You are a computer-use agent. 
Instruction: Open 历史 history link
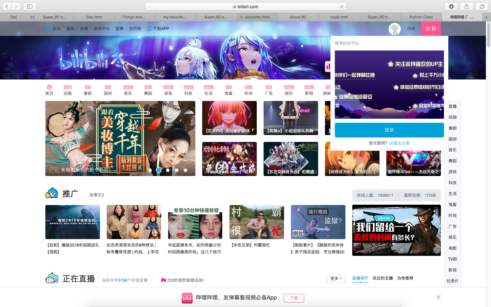point(411,29)
